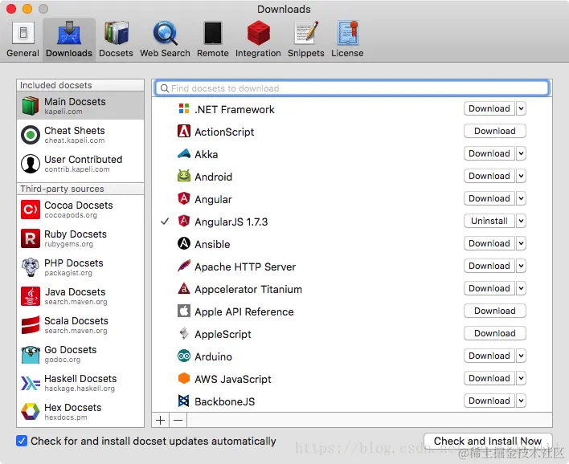
Task: Expand version dropdown for Android
Action: point(521,176)
